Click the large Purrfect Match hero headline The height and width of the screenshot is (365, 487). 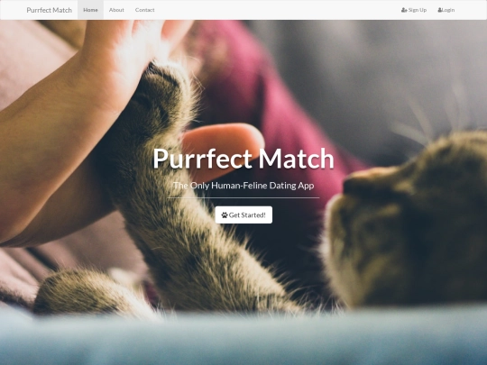pos(243,159)
